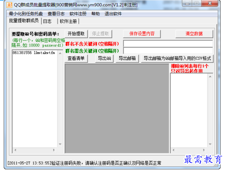Click the 停止提取 button
Image resolution: width=225 pixels, height=170 pixels.
click(100, 34)
